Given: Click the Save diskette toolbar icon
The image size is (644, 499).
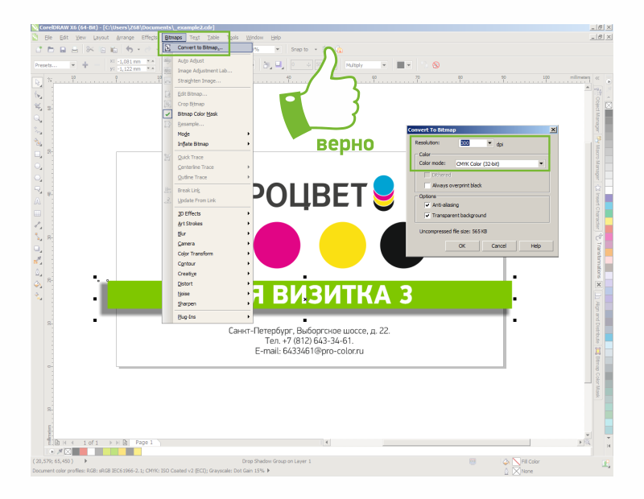Looking at the screenshot, I should pos(63,50).
